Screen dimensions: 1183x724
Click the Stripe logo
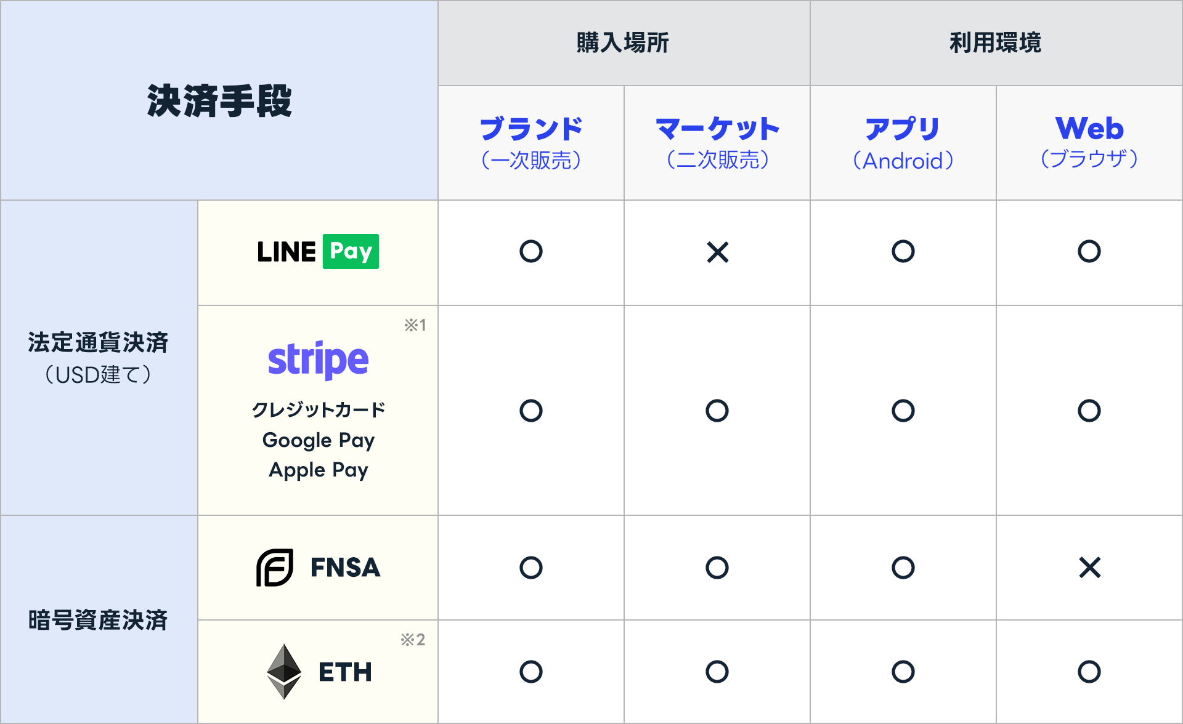click(318, 360)
